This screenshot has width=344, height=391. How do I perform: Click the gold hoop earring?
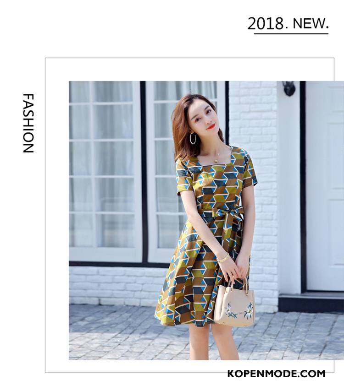[x=193, y=138]
